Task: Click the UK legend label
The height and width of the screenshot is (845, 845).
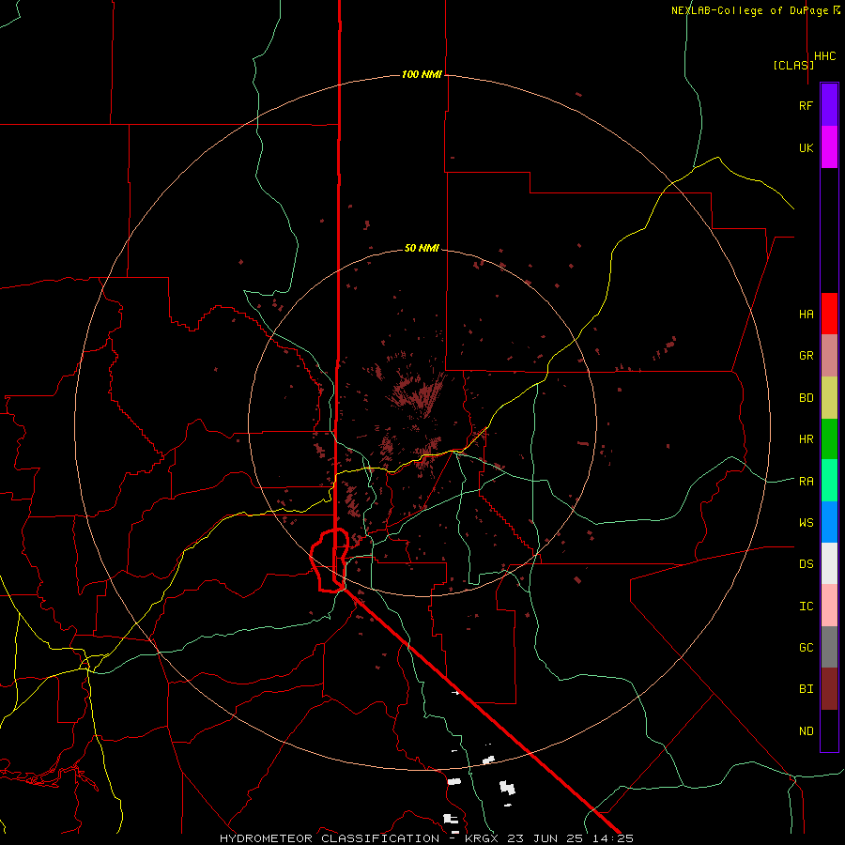Action: point(806,148)
